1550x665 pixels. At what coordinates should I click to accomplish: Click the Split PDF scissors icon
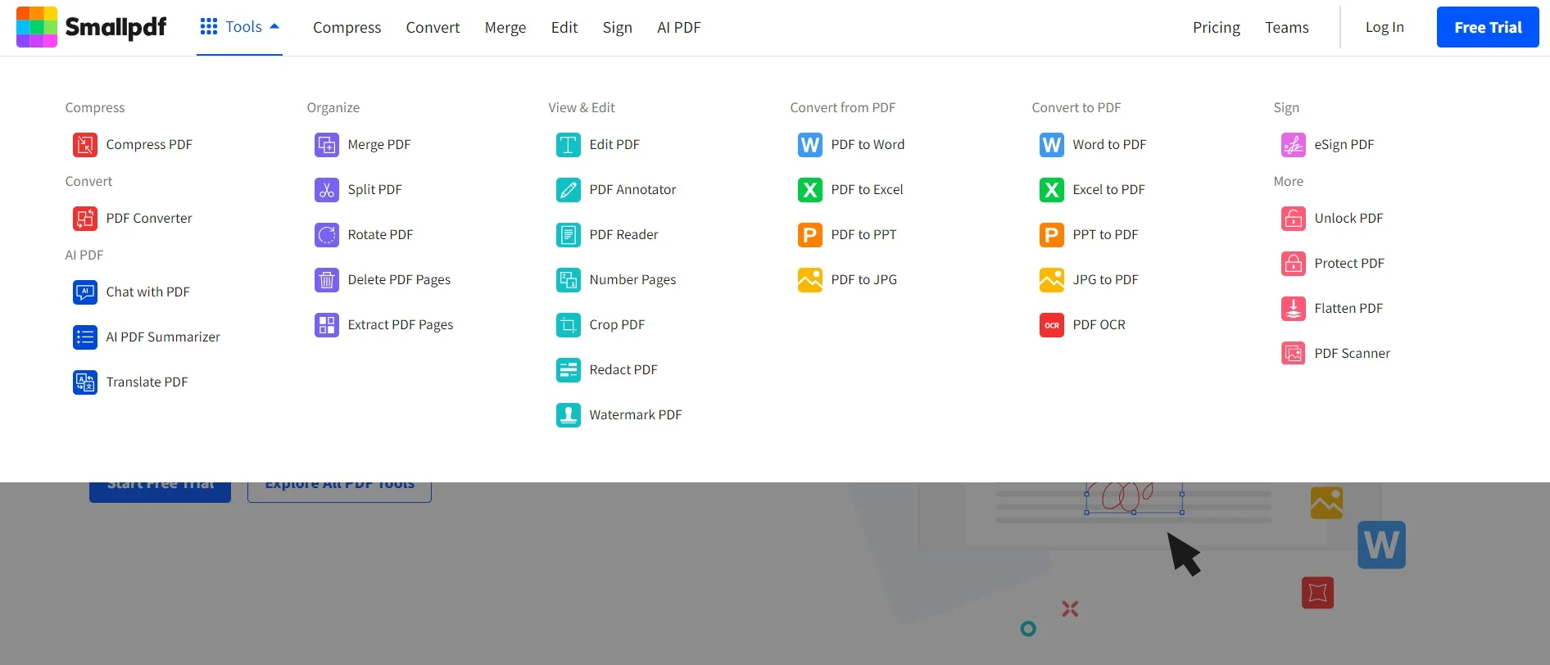point(327,190)
